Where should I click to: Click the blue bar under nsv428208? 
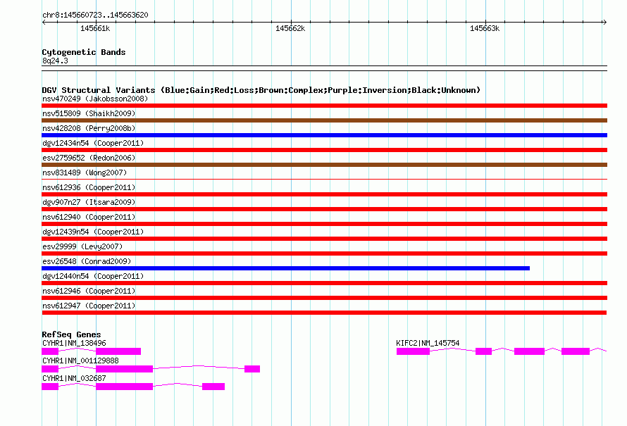[x=324, y=135]
